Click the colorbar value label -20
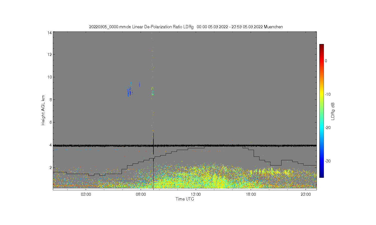The width and height of the screenshot is (376, 225). tap(328, 127)
